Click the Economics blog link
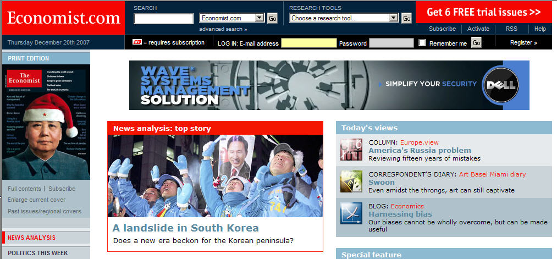 [x=407, y=206]
